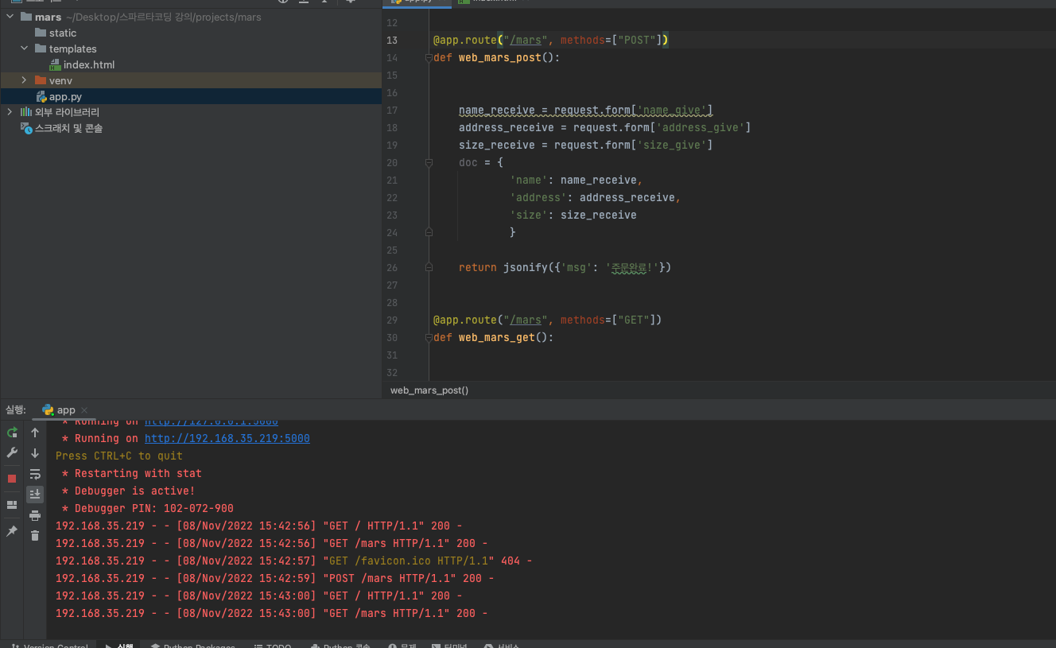The height and width of the screenshot is (648, 1056).
Task: Click the 'Debugger is active!' console line
Action: (129, 491)
